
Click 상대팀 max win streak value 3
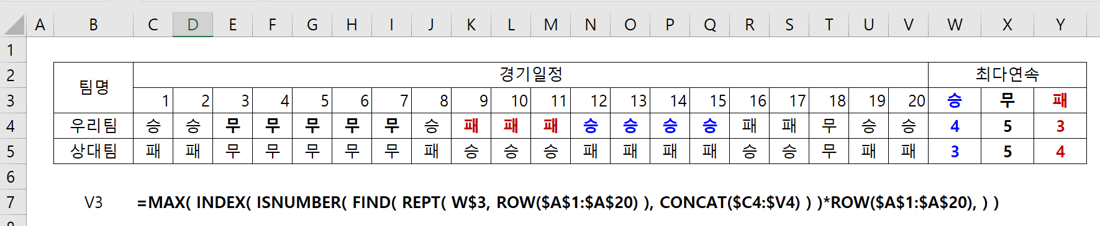955,151
